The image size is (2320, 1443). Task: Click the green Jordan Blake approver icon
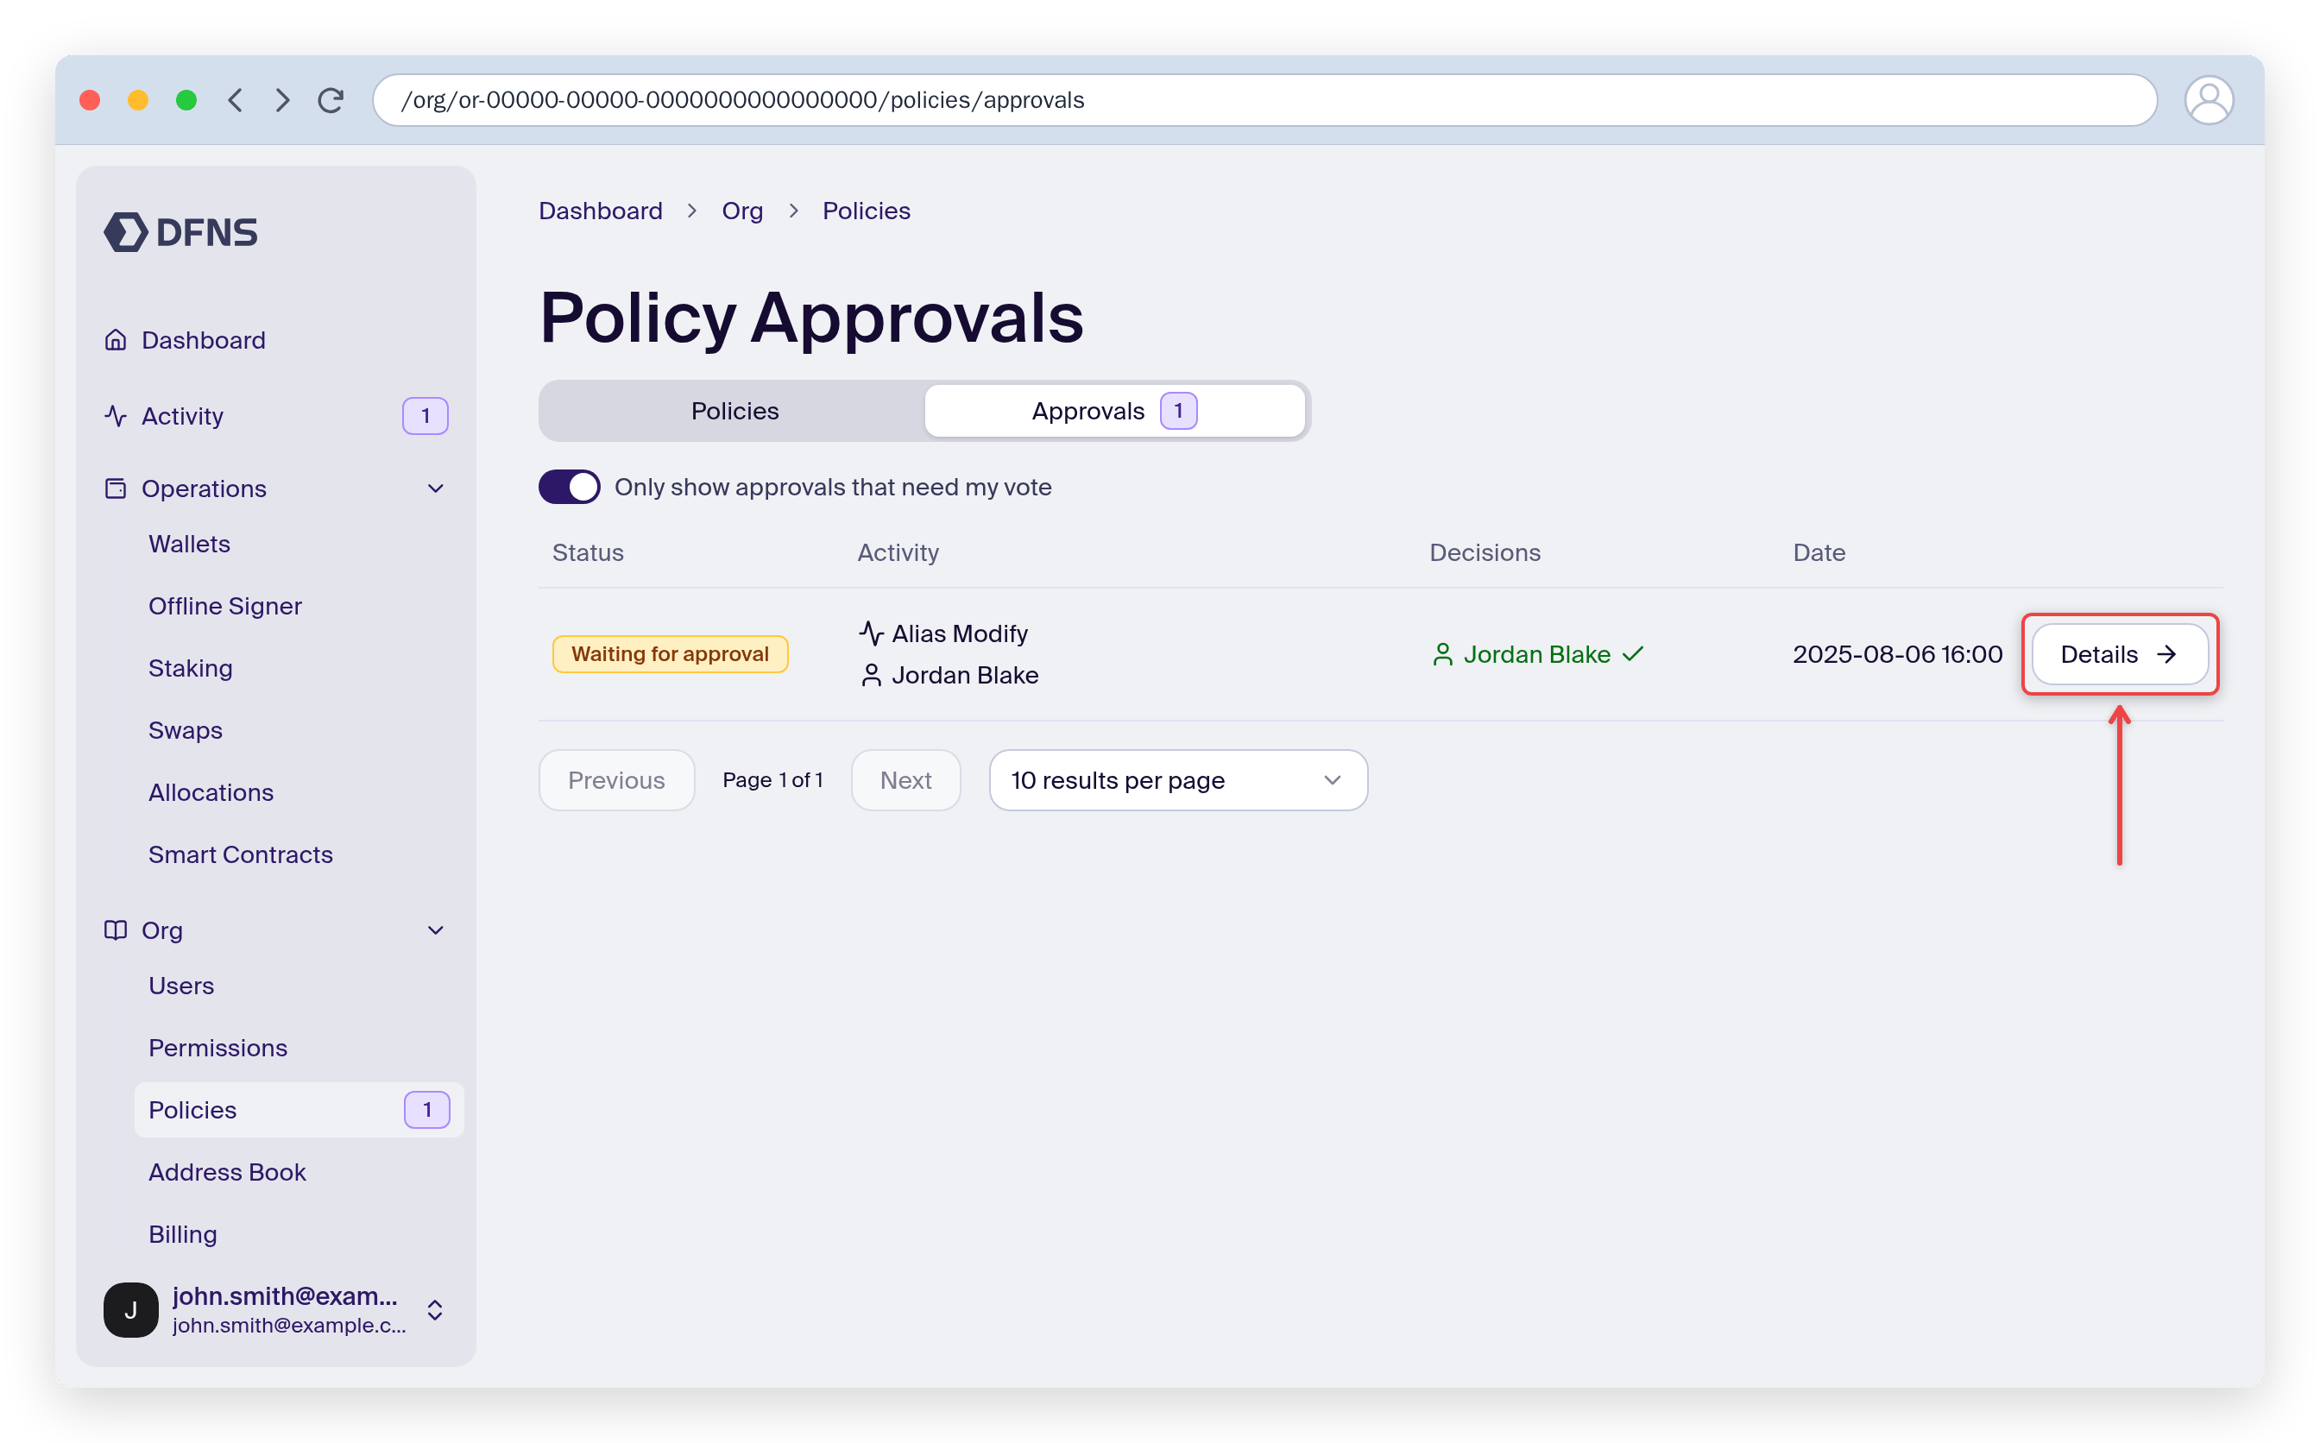[x=1442, y=655]
